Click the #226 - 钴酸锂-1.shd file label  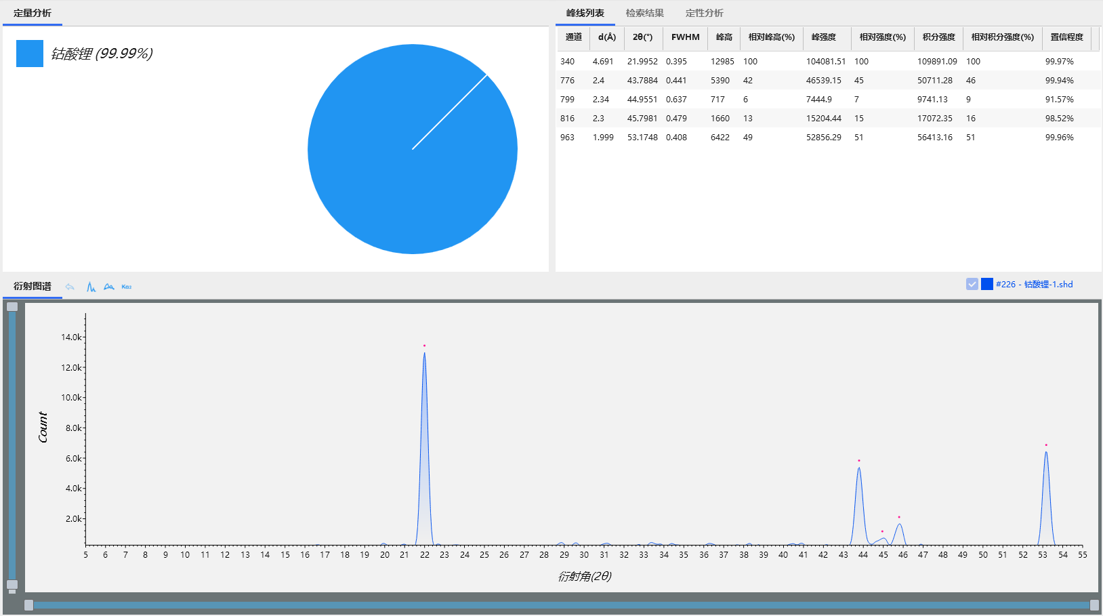tap(1034, 285)
